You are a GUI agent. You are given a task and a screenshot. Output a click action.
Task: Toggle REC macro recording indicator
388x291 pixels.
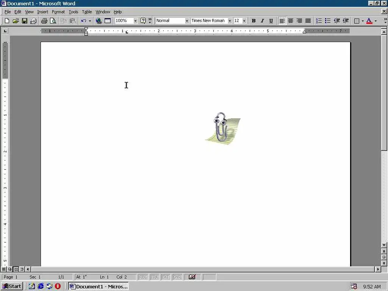pos(143,277)
